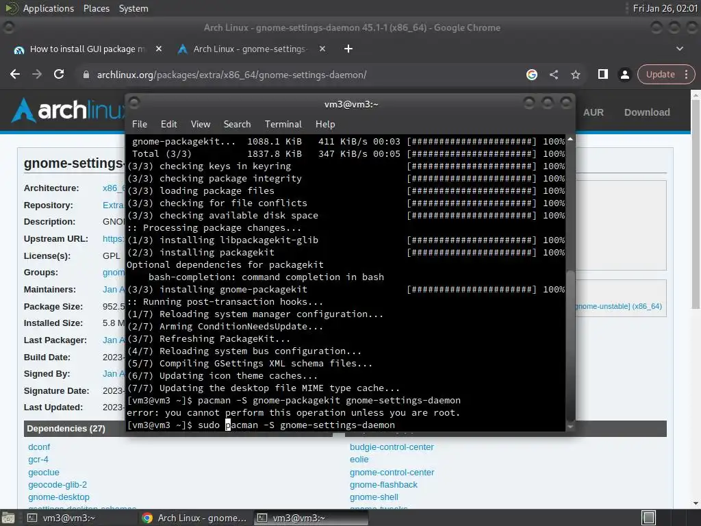The height and width of the screenshot is (526, 701).
Task: Open terminal Search menu
Action: (237, 124)
